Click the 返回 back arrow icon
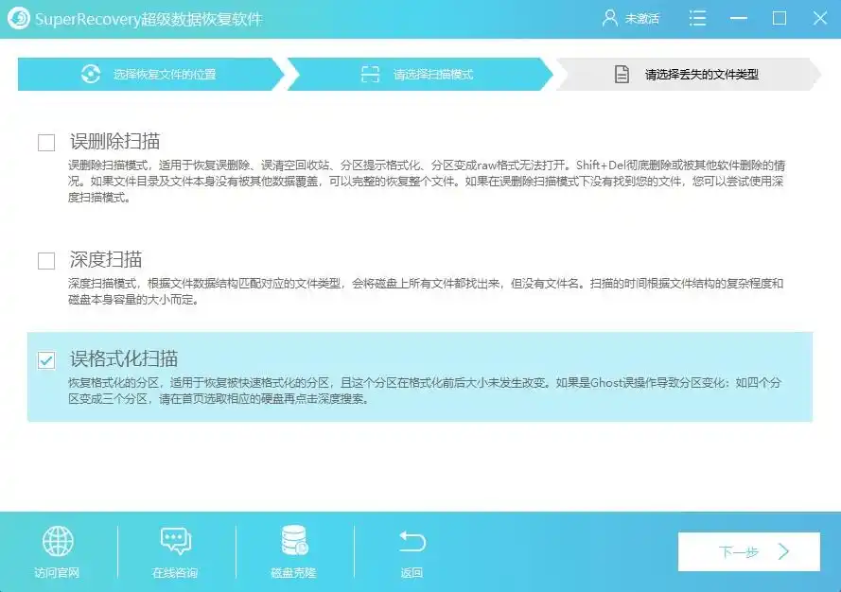This screenshot has height=592, width=841. click(411, 542)
